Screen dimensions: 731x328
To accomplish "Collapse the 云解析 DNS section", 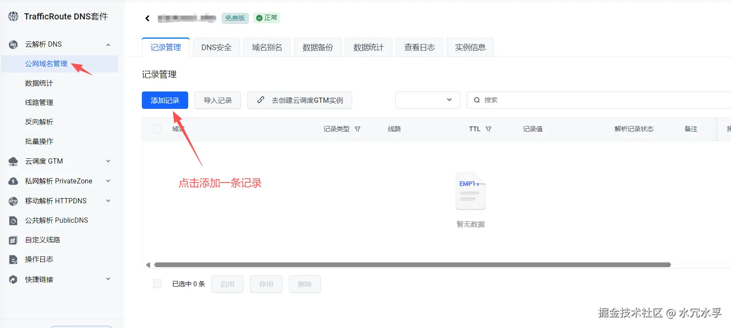I will 108,44.
